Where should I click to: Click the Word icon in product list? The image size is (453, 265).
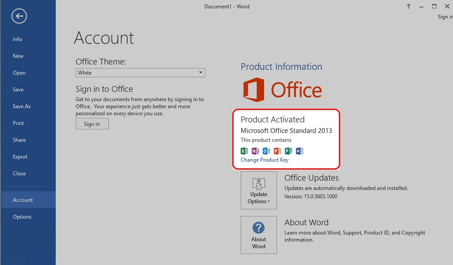click(x=299, y=151)
